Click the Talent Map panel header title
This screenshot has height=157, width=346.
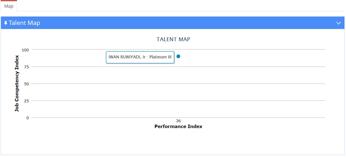[24, 23]
